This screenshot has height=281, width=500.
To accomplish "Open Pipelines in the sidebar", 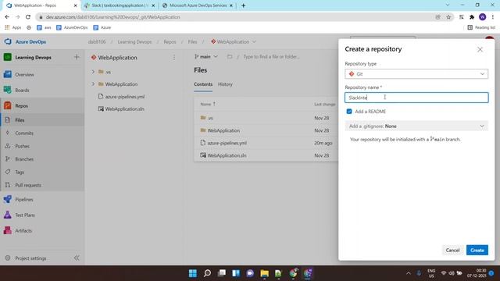I will 24,200.
